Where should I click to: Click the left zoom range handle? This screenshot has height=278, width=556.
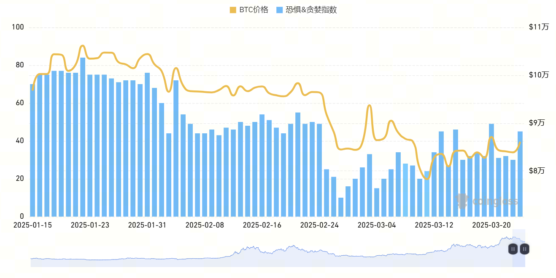tap(513, 249)
